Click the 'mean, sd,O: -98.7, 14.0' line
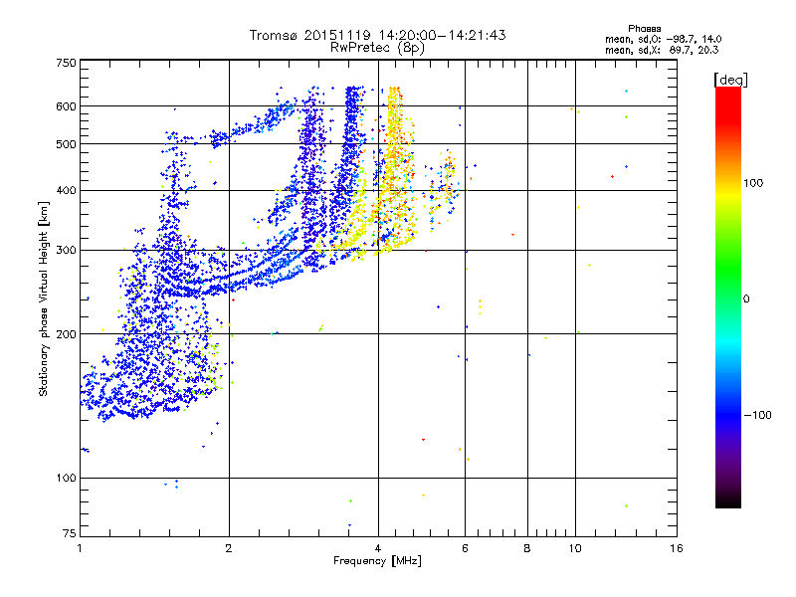Screen dimensions: 796x597 pos(663,39)
